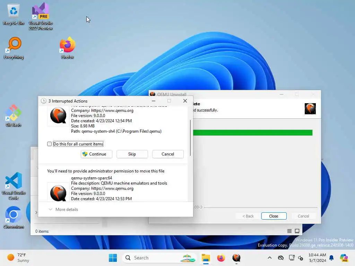Open the Visual Studio 2022 Preview shortcut
Viewport: 355px width, 266px height.
click(40, 16)
